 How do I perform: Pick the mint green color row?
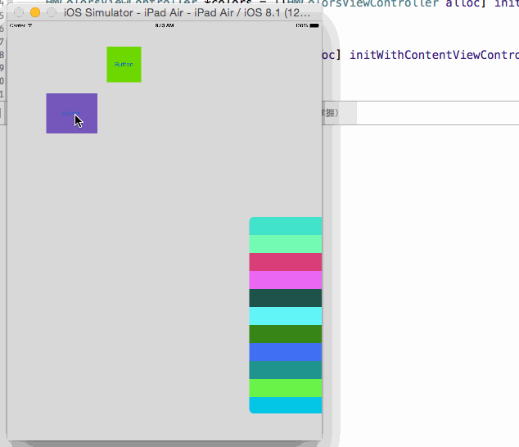pos(286,244)
